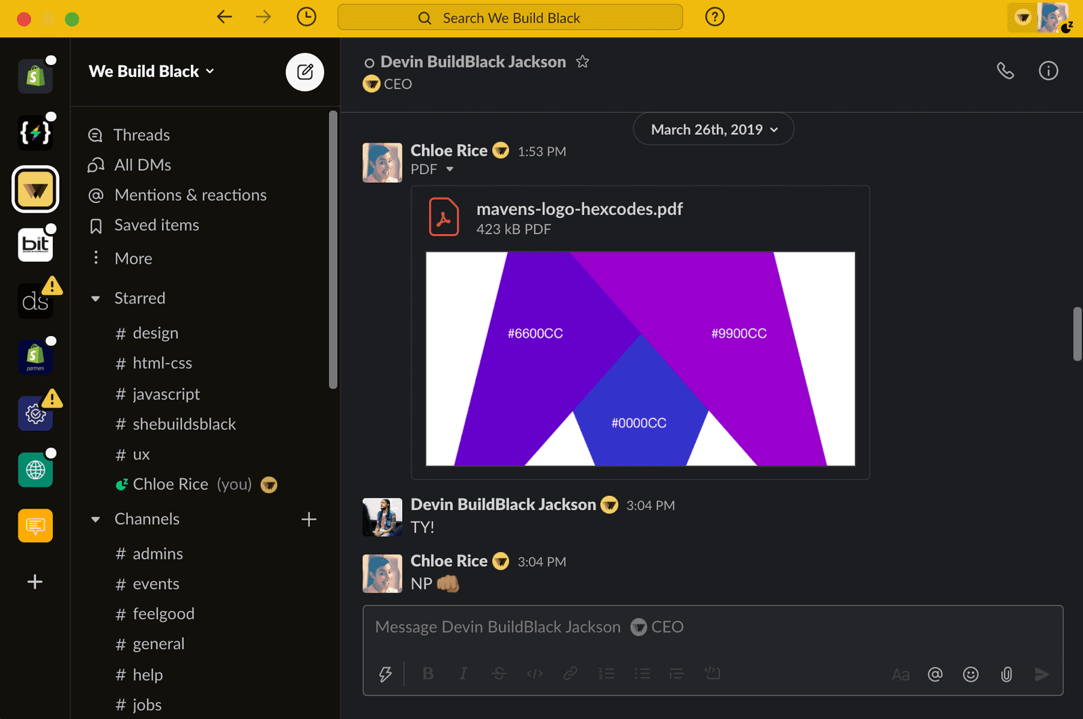Image resolution: width=1083 pixels, height=719 pixels.
Task: Insert an emoji into the message
Action: pyautogui.click(x=970, y=674)
